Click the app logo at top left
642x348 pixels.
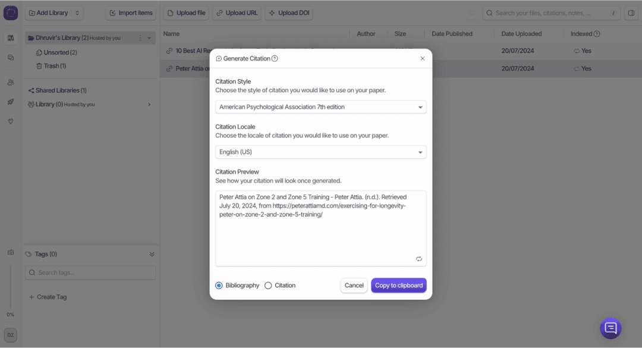[11, 12]
